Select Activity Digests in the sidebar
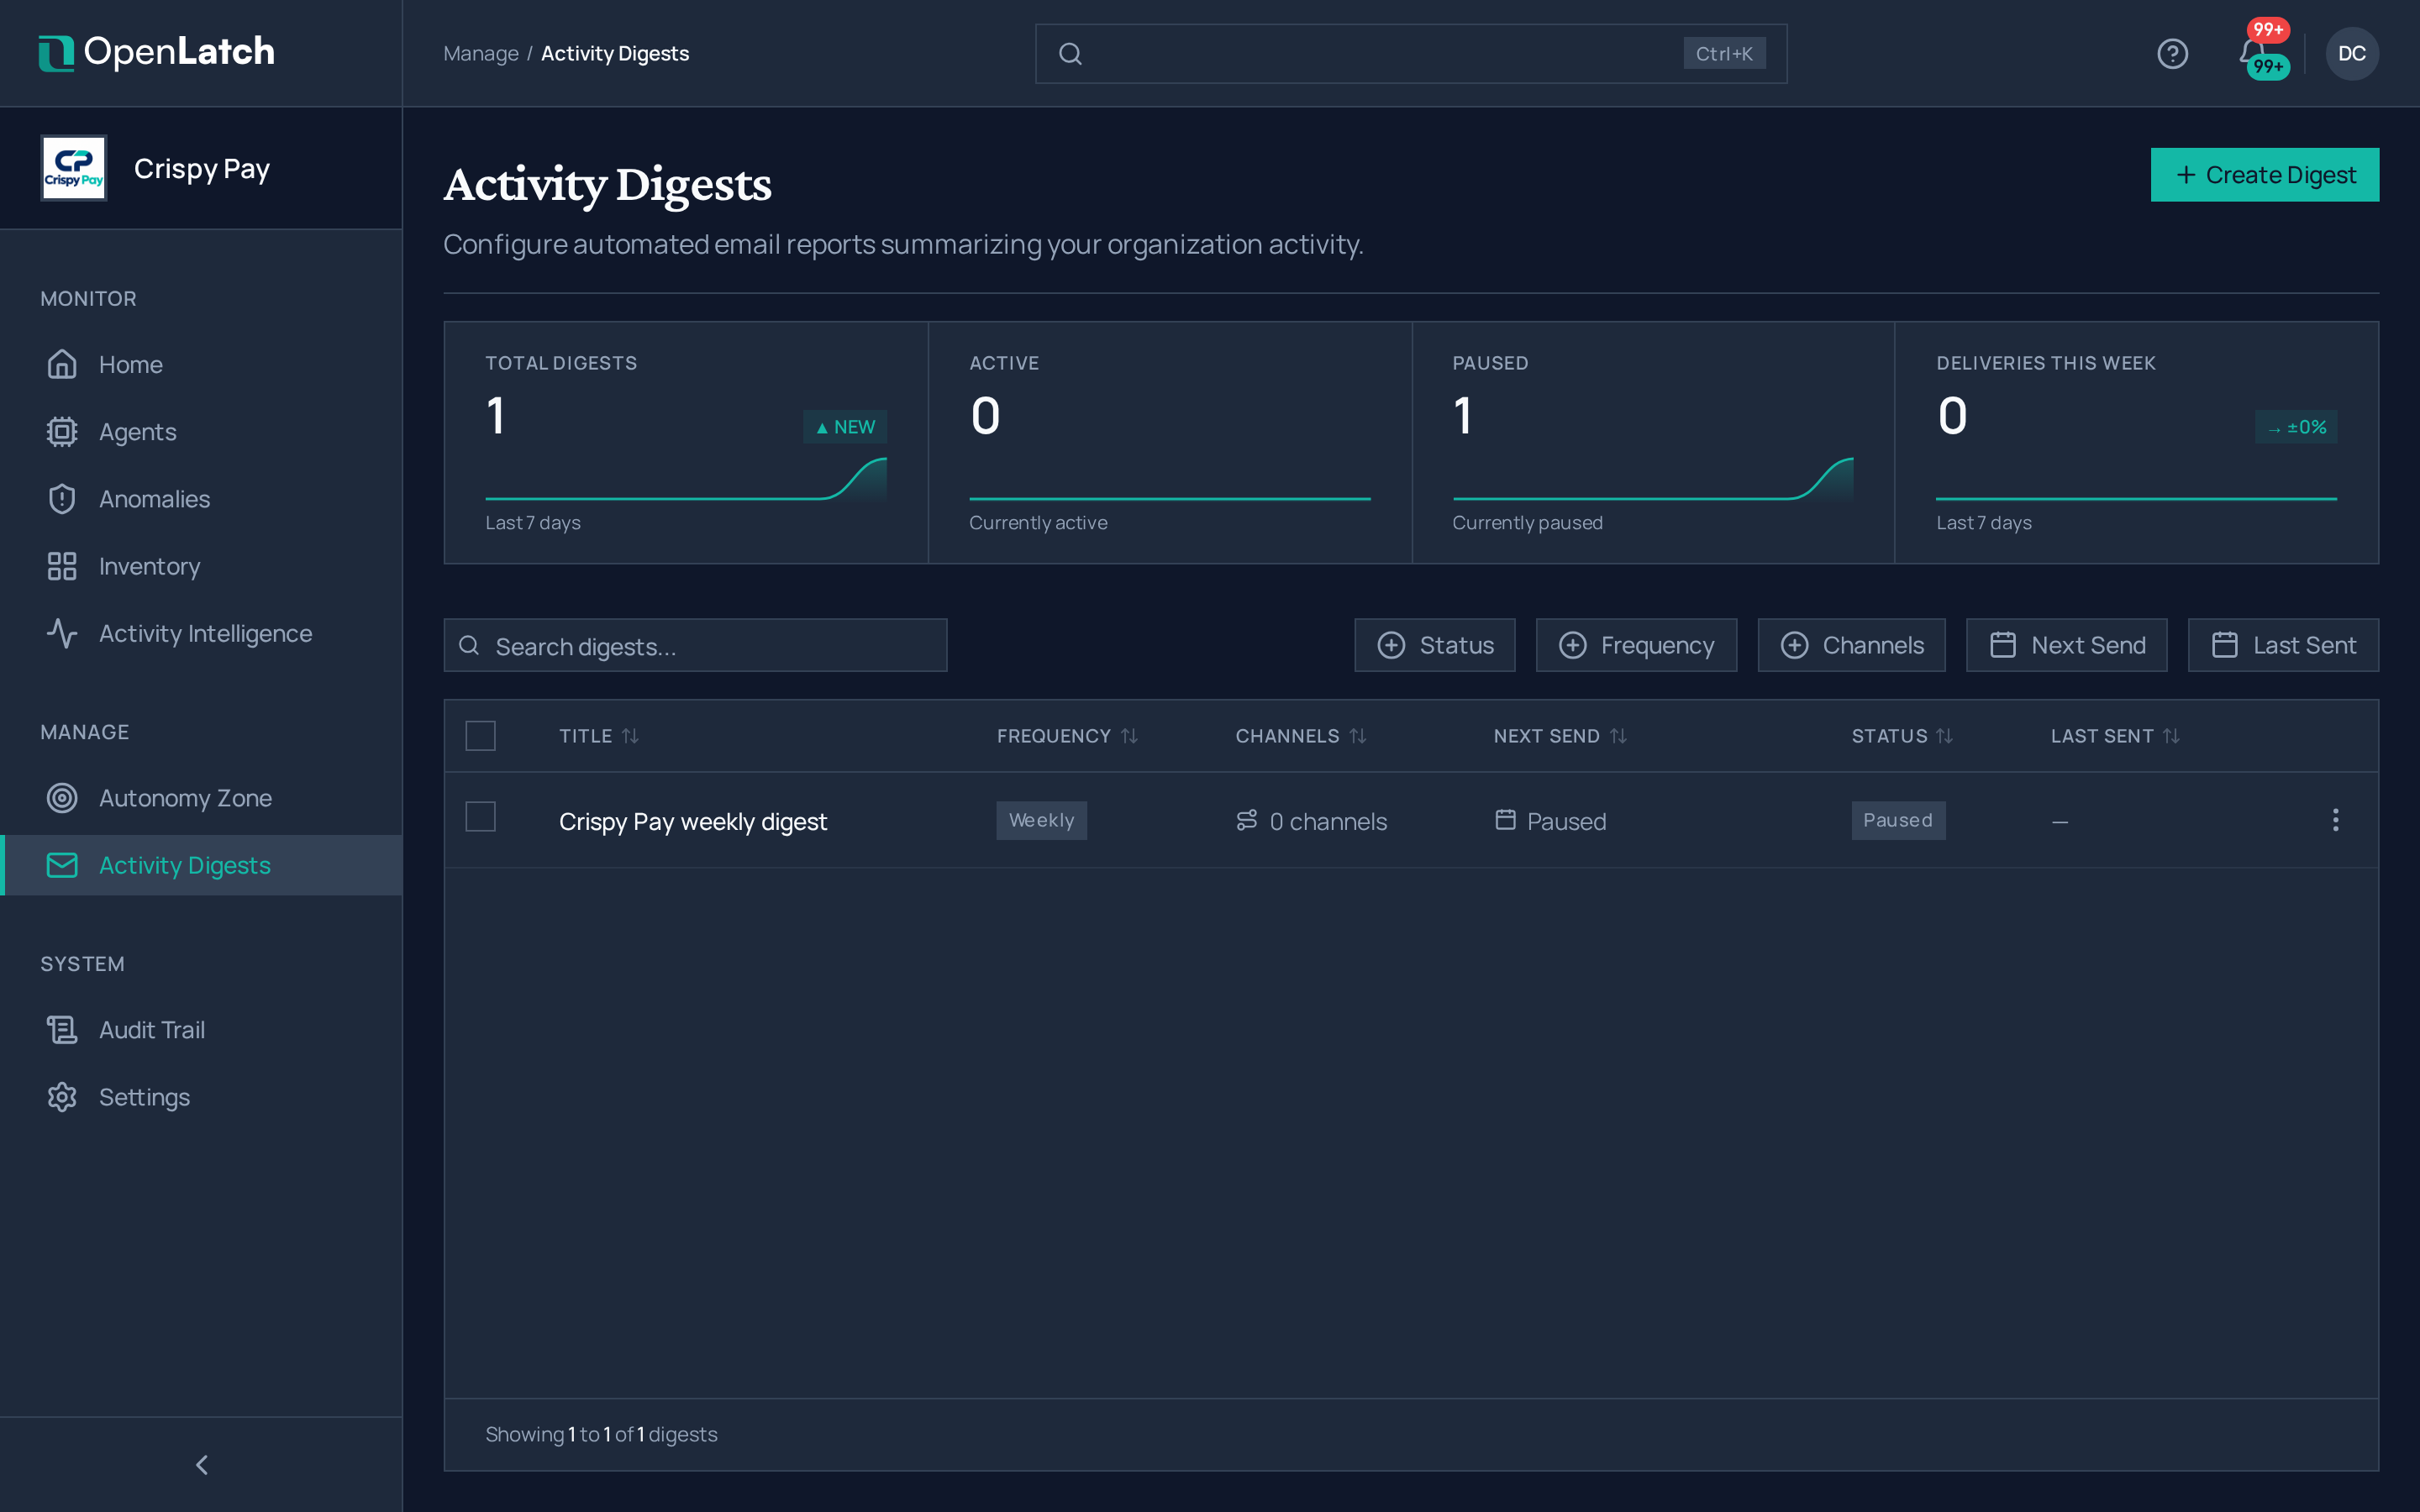The height and width of the screenshot is (1512, 2420). [202, 865]
